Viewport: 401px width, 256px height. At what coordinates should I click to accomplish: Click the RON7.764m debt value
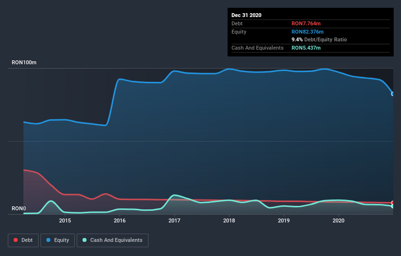306,23
